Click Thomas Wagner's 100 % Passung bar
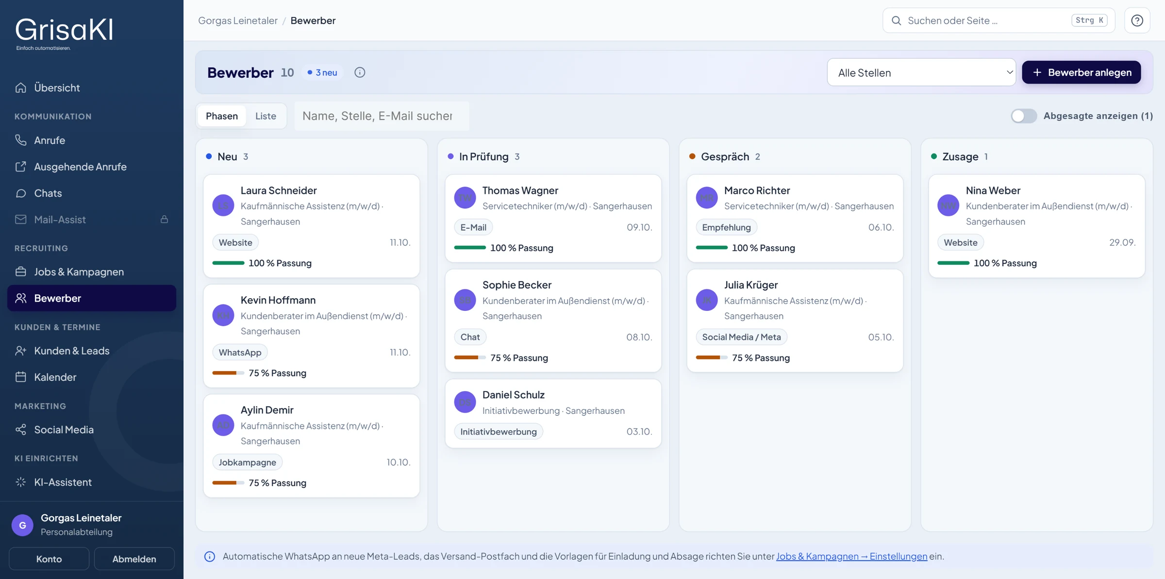This screenshot has width=1165, height=579. tap(470, 248)
